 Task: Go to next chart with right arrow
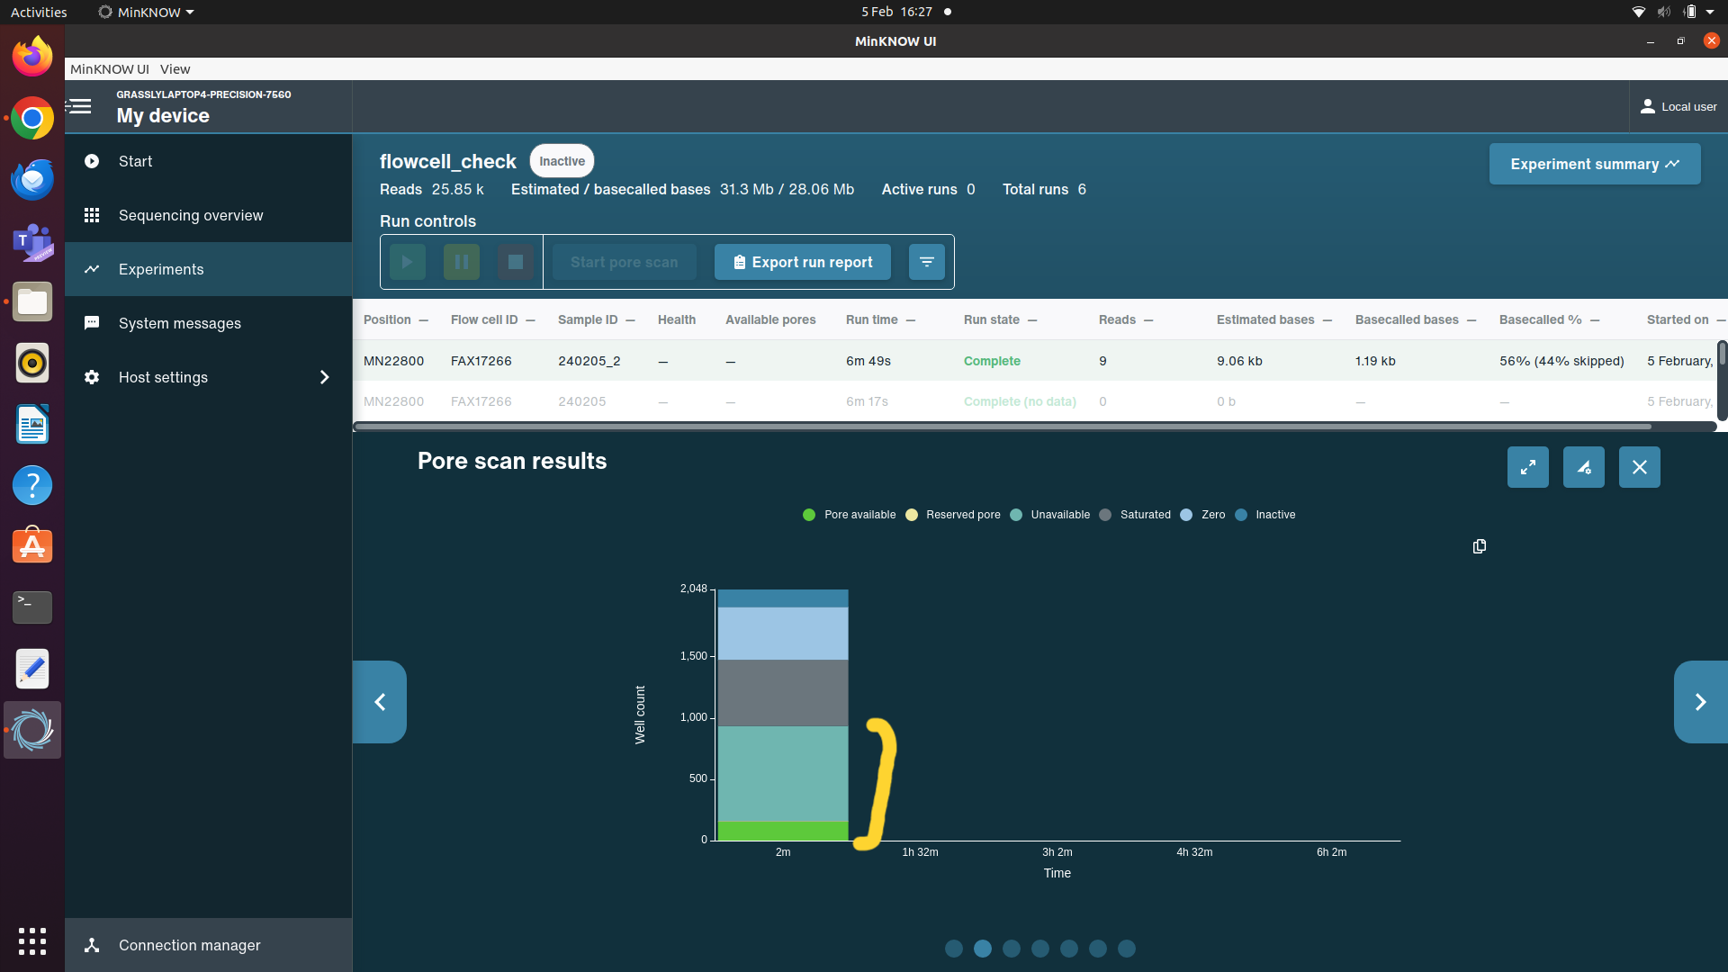click(1701, 702)
